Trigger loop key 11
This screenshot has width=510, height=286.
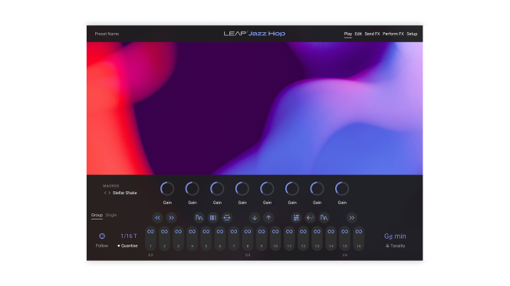coord(289,239)
